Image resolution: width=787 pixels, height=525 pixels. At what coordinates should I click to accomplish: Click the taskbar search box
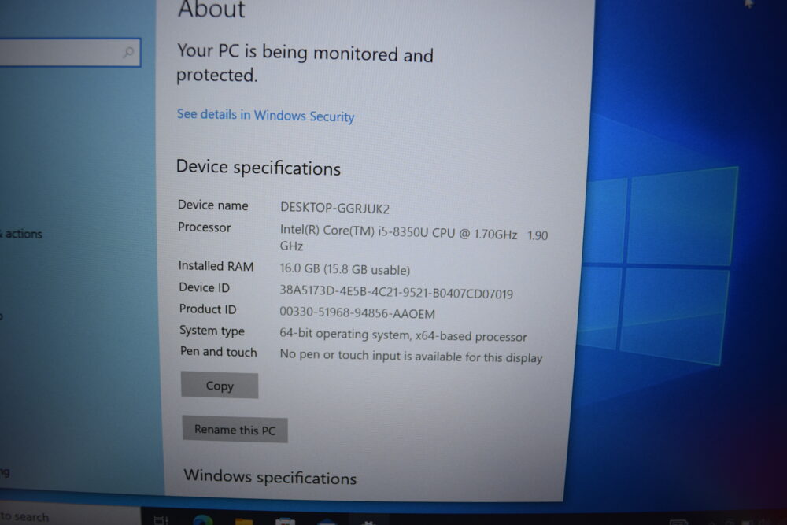(x=70, y=516)
